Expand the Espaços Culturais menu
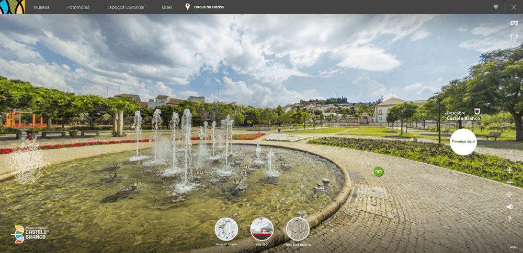 point(126,7)
